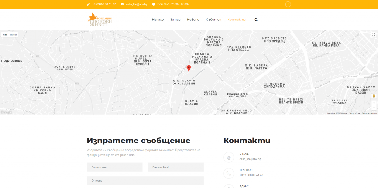The width and height of the screenshot is (378, 188).
Task: Focus the Вашият Email input field
Action: [x=176, y=167]
